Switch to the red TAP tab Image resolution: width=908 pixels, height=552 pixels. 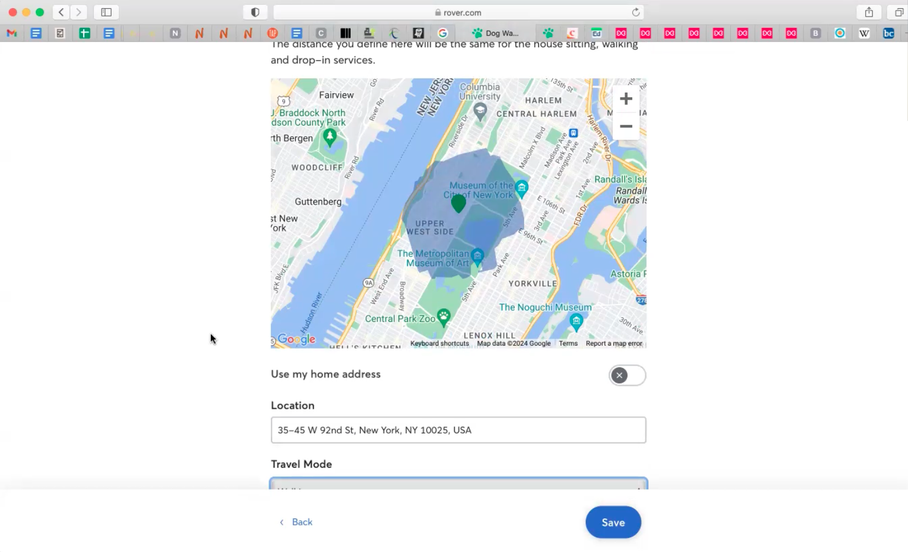point(272,33)
